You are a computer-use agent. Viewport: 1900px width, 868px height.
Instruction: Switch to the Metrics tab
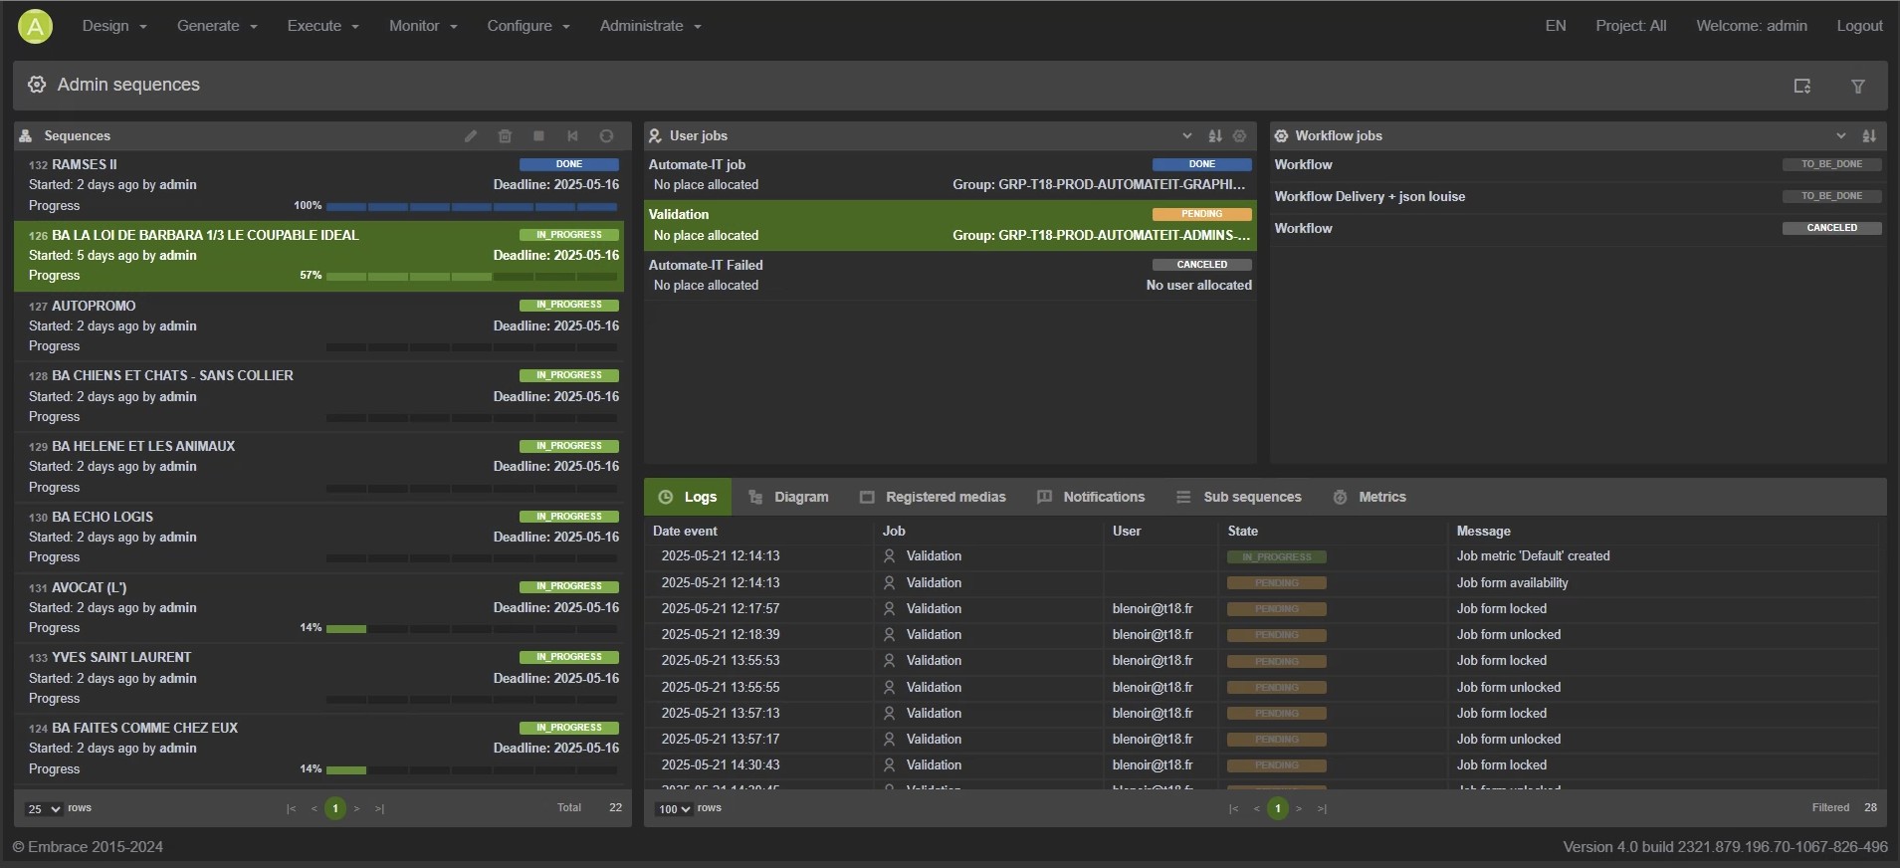[1370, 497]
